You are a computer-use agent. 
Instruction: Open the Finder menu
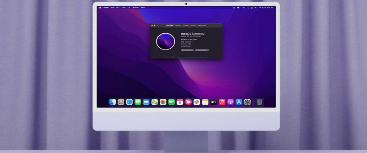coord(106,7)
